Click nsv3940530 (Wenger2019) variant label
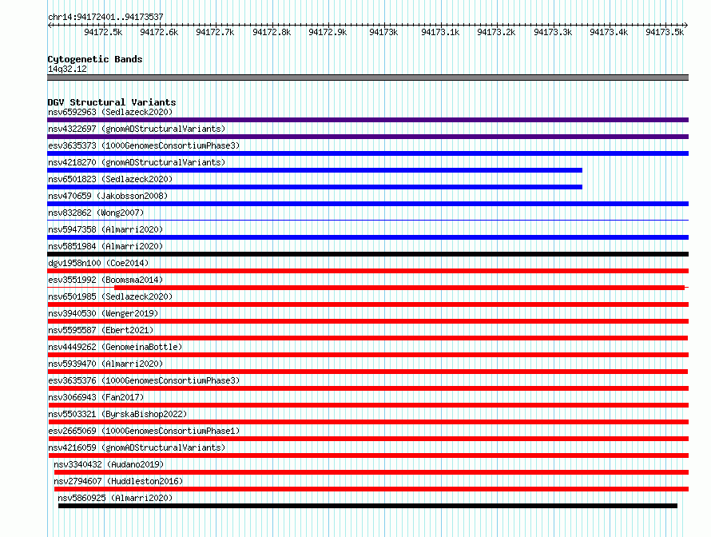 tap(103, 313)
